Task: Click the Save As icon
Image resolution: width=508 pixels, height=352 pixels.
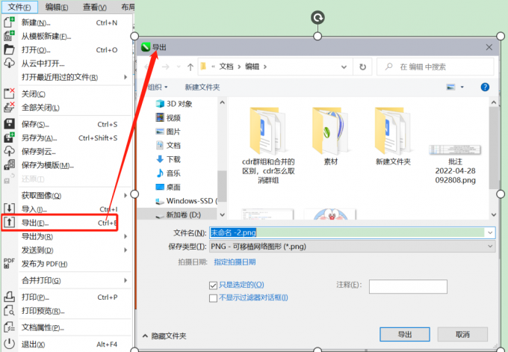Action: [9, 138]
